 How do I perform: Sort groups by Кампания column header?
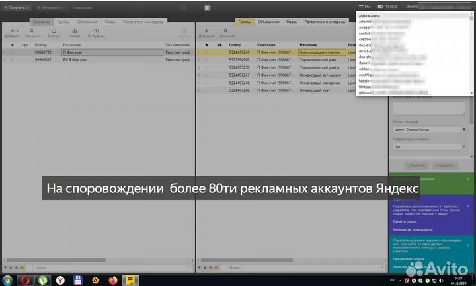(x=266, y=45)
